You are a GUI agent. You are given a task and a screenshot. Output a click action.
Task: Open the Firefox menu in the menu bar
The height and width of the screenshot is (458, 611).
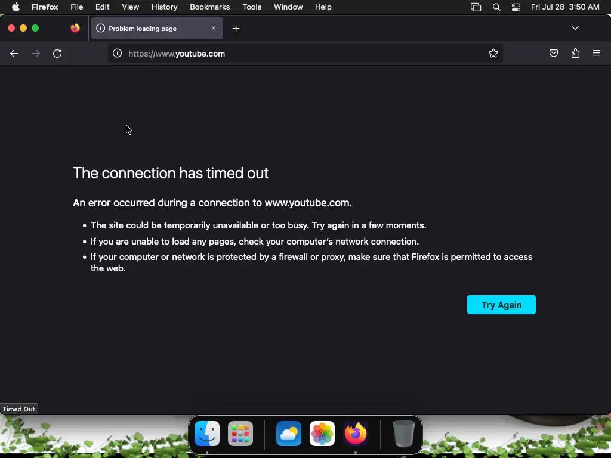tap(45, 7)
